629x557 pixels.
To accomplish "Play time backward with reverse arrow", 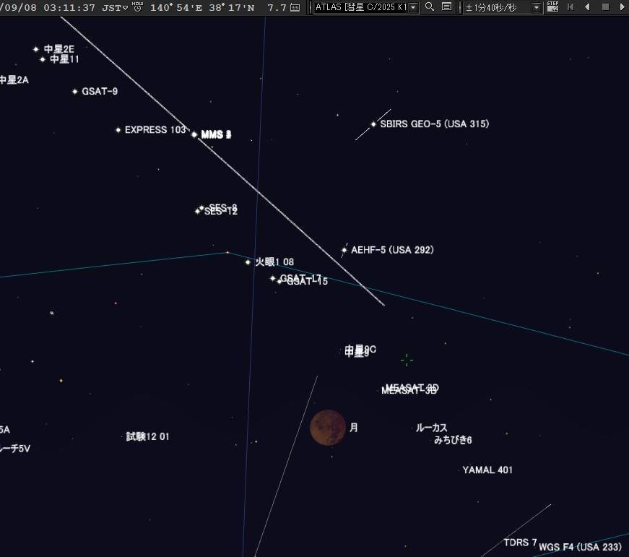I will point(587,7).
